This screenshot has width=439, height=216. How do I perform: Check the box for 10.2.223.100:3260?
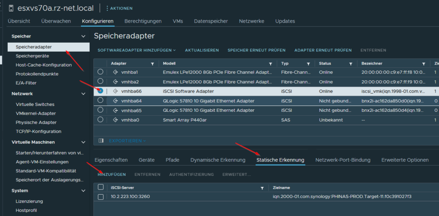coord(100,197)
